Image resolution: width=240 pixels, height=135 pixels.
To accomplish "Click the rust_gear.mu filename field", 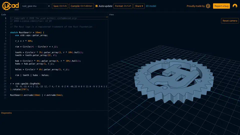I will 34,6.
